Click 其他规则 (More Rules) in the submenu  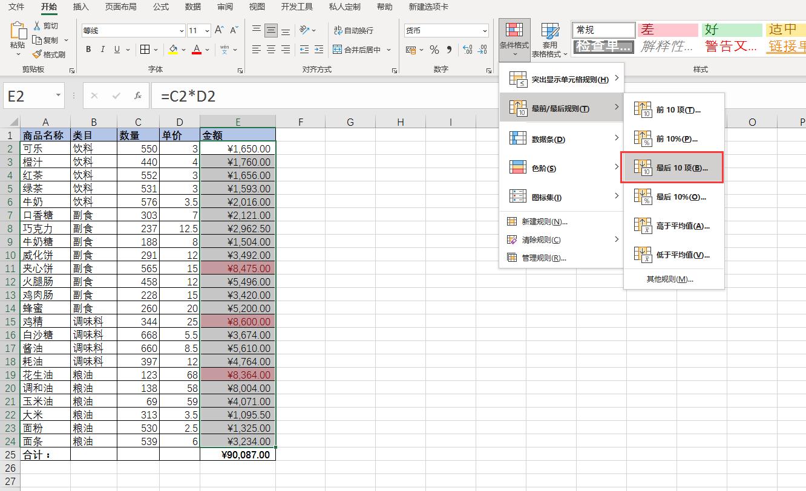[x=674, y=279]
